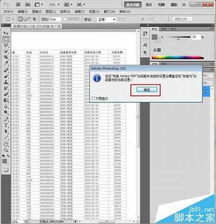The width and height of the screenshot is (216, 224).
Task: Open the 图像(I) menu
Action: coord(37,11)
